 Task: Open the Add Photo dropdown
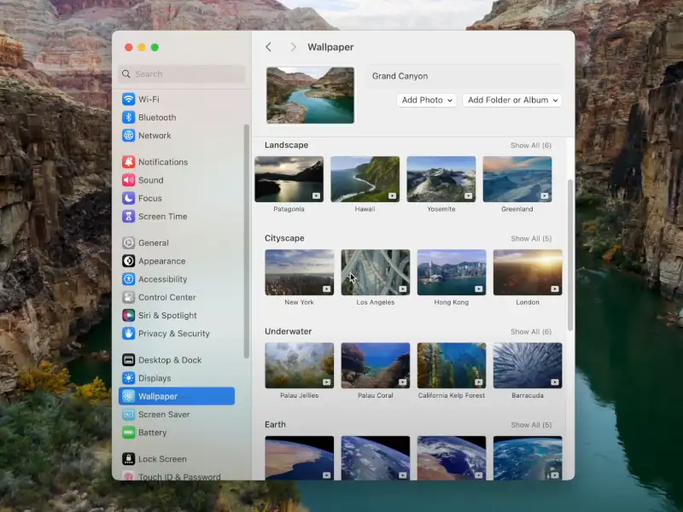(x=426, y=100)
